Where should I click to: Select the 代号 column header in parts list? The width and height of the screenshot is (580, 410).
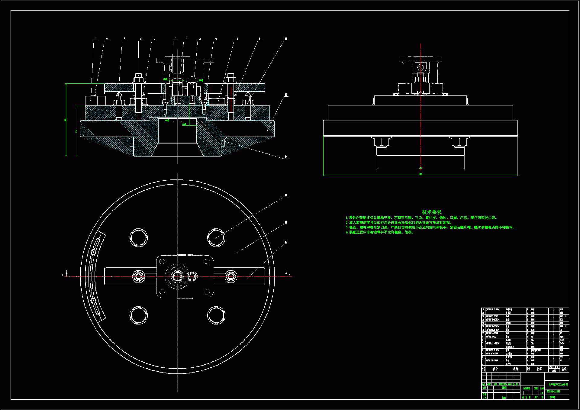(495, 369)
